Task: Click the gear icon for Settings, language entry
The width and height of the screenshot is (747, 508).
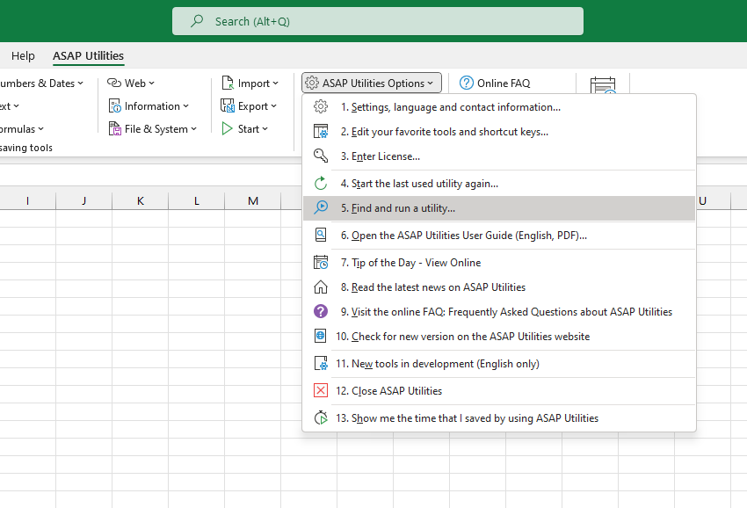Action: (321, 106)
